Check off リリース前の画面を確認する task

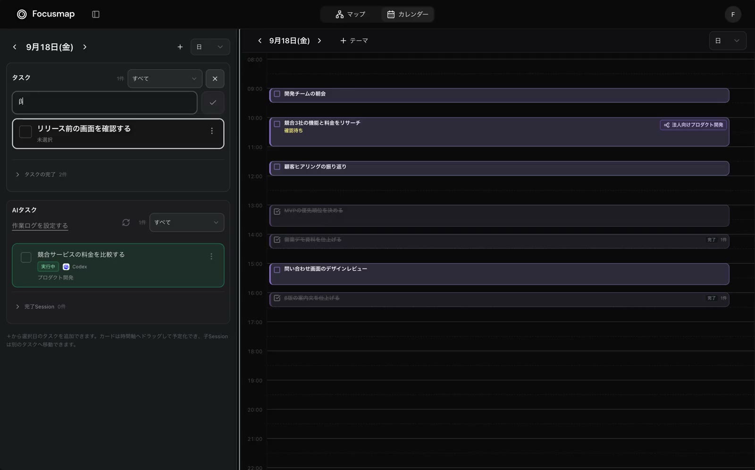[25, 132]
